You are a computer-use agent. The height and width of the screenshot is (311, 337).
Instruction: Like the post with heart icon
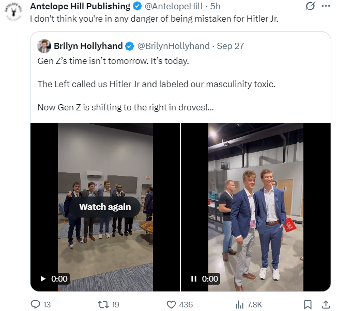pyautogui.click(x=171, y=304)
